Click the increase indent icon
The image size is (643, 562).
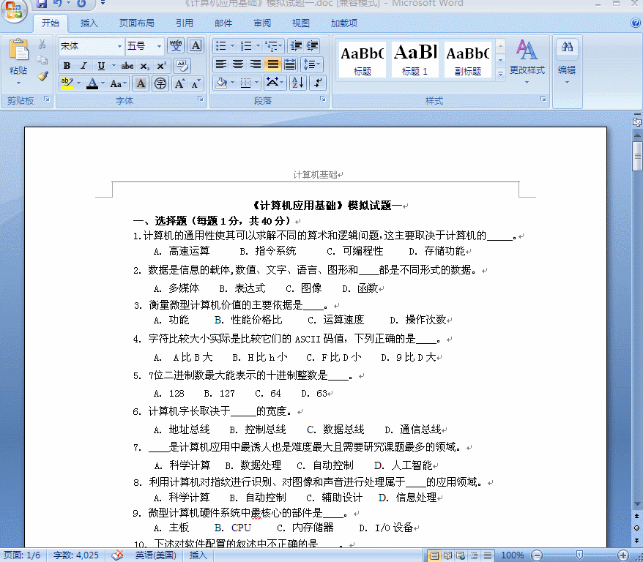(x=313, y=45)
